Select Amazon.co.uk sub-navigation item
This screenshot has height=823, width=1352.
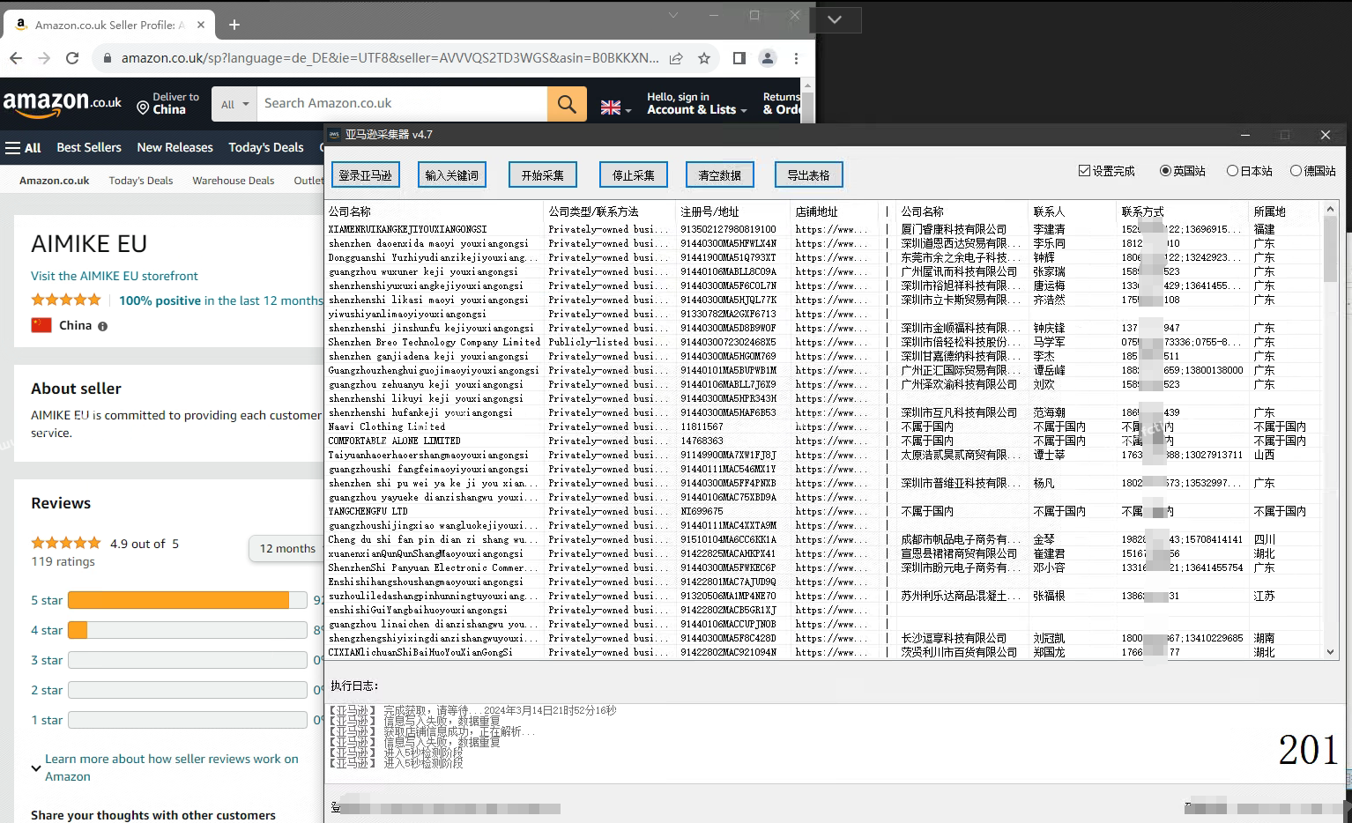(x=55, y=181)
